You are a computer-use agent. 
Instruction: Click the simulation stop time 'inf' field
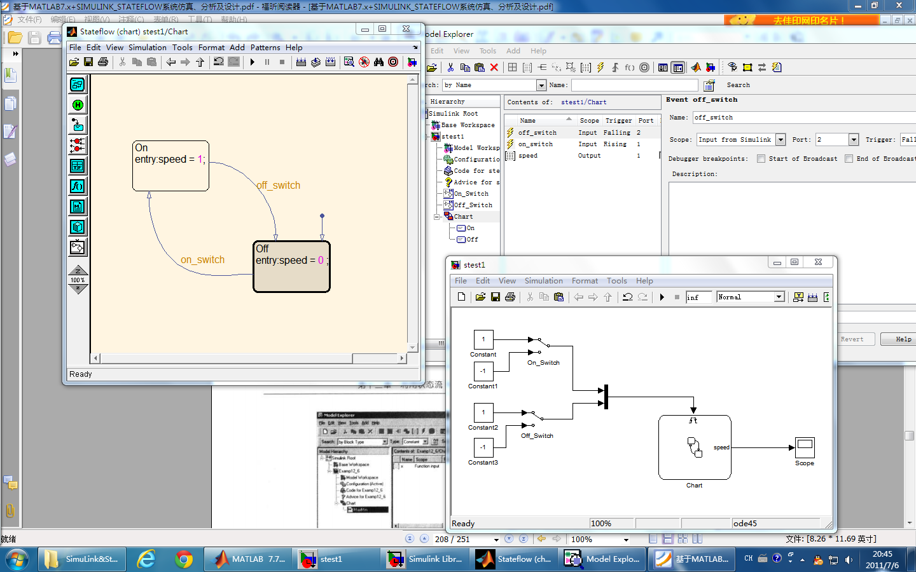pyautogui.click(x=698, y=297)
